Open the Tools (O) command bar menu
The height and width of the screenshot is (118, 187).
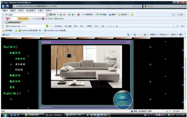click(174, 34)
